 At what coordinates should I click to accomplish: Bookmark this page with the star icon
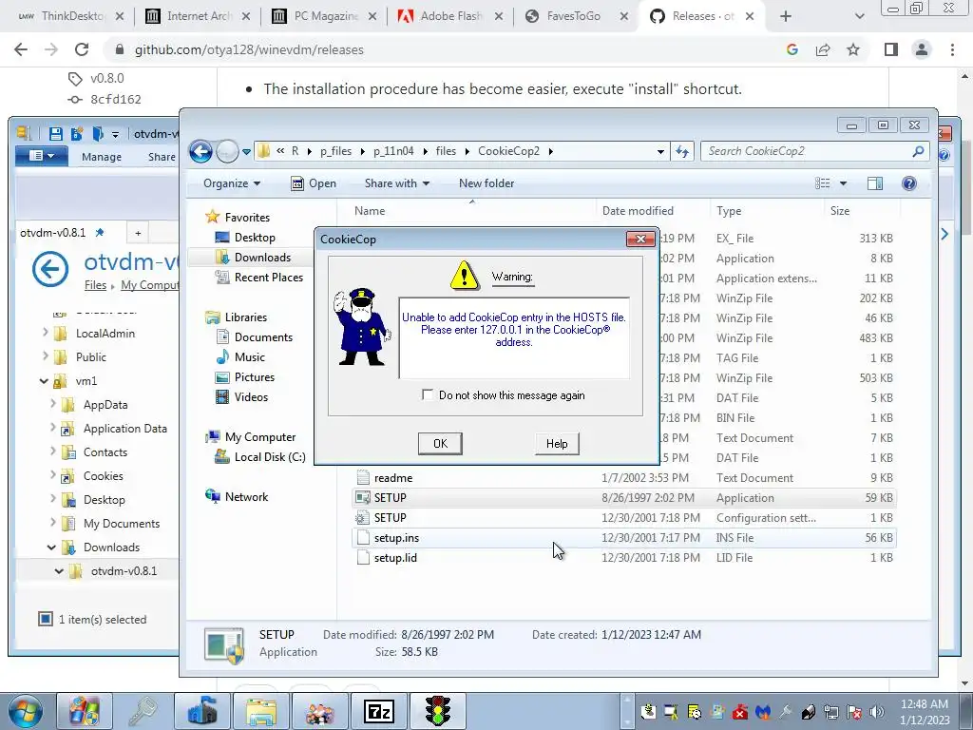coord(853,49)
